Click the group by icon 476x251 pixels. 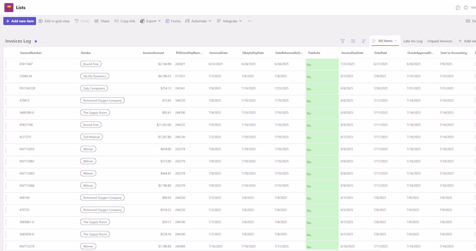point(353,41)
